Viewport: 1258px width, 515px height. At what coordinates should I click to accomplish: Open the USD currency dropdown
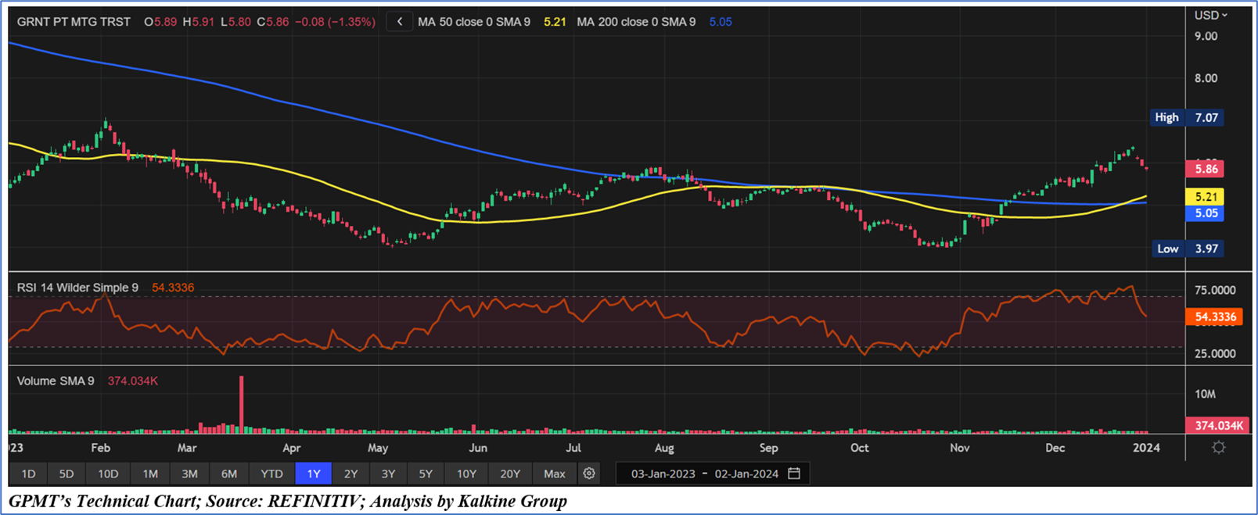[x=1210, y=15]
